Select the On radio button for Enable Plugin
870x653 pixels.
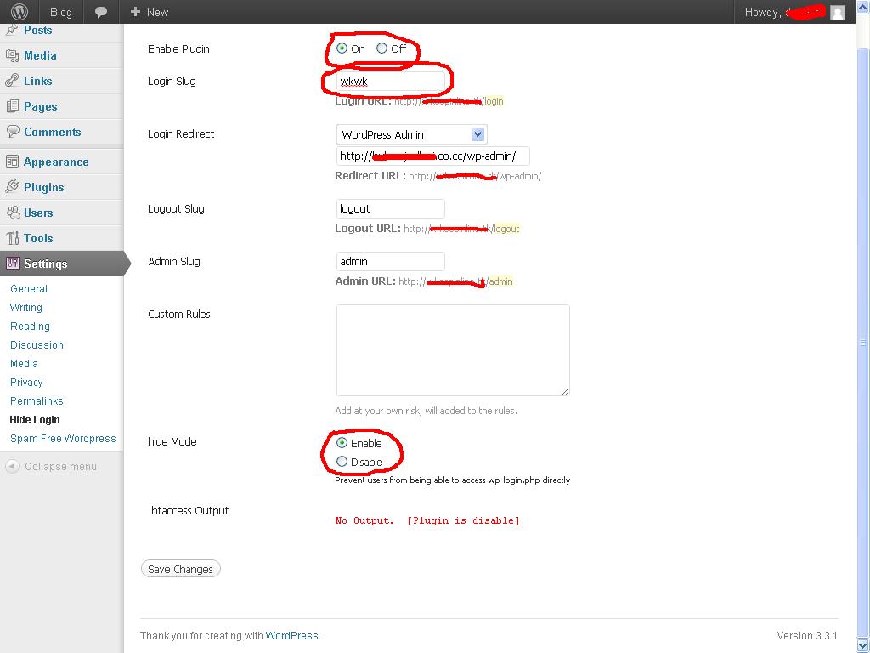click(x=343, y=48)
